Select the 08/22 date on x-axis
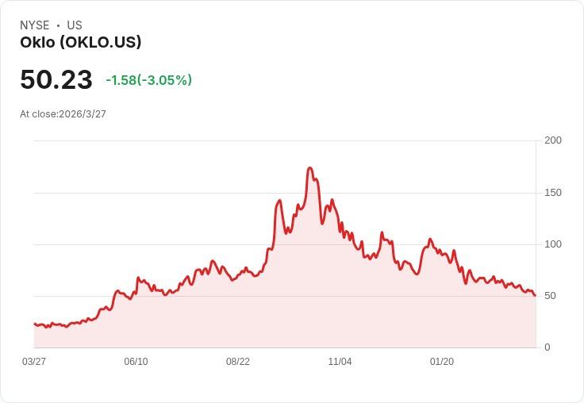This screenshot has width=584, height=403. point(238,362)
